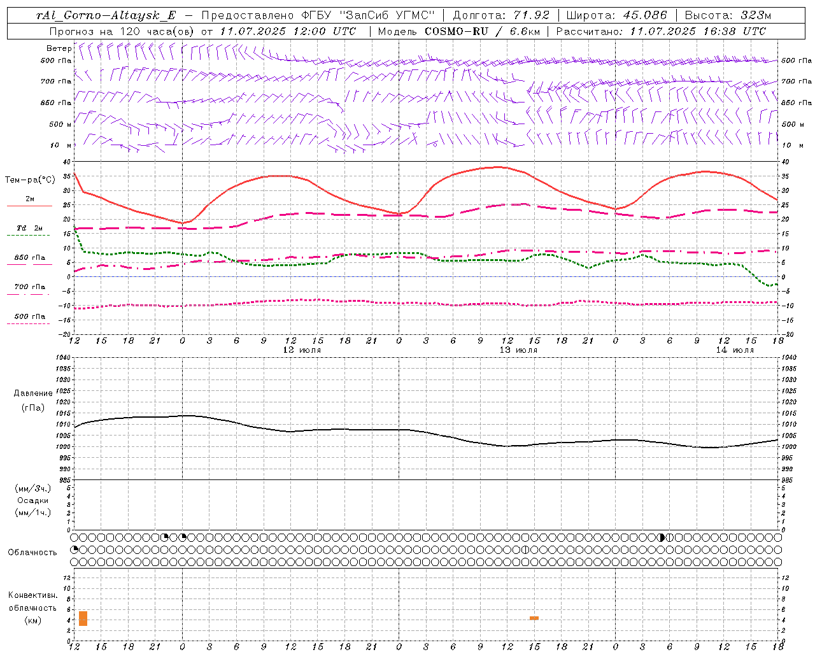The image size is (815, 652).
Task: Select the text Широта: 45.086
Action: [617, 15]
